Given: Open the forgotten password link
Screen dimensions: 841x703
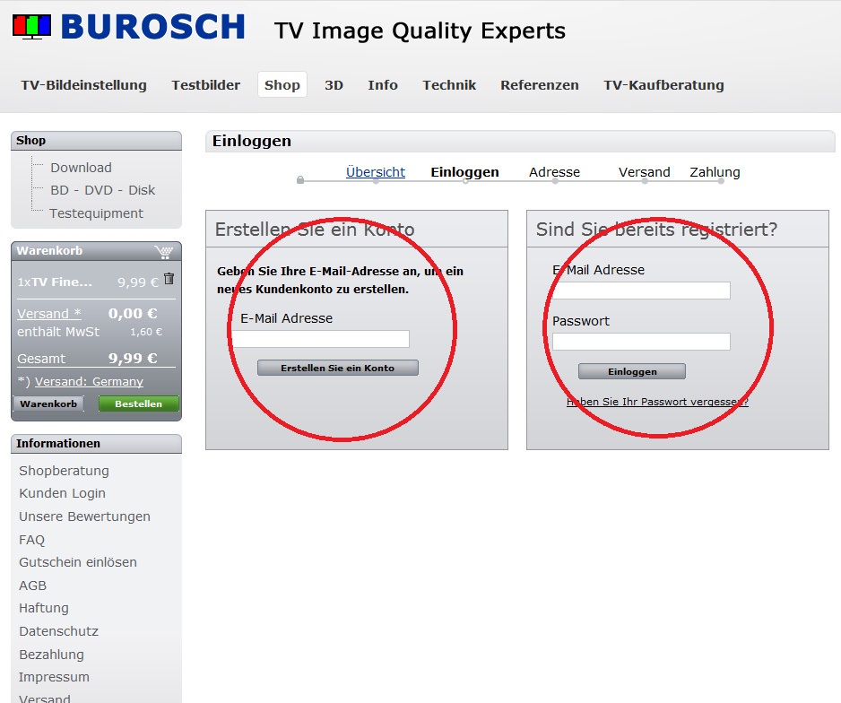Looking at the screenshot, I should point(657,402).
